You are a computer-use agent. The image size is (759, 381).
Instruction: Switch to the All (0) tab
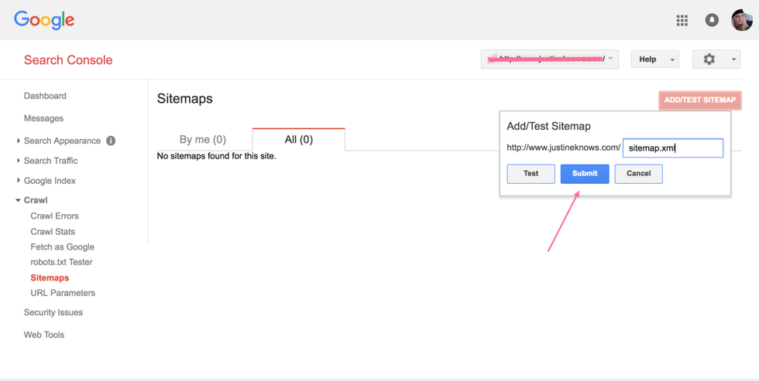pos(299,140)
